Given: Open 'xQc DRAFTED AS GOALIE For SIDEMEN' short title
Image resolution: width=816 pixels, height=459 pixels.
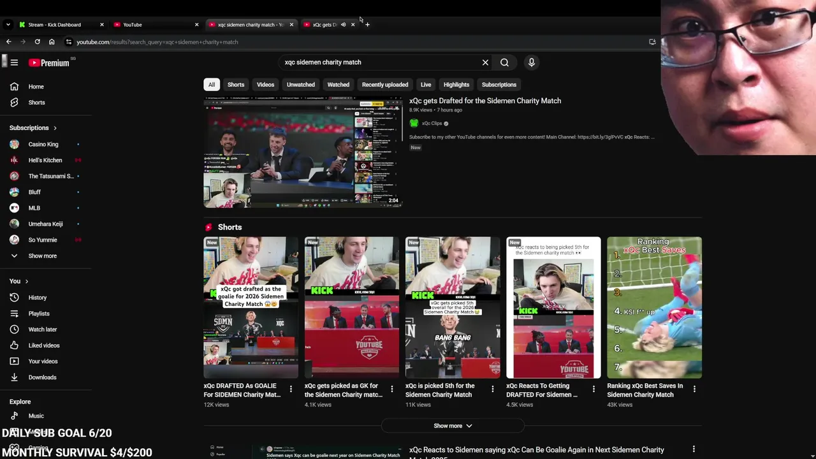Looking at the screenshot, I should (x=242, y=390).
